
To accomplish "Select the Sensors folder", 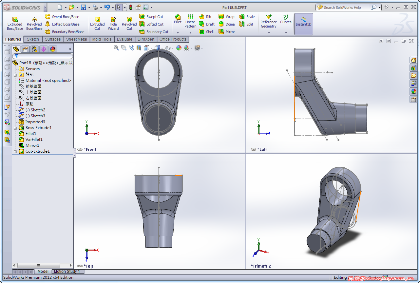I will tap(29, 69).
